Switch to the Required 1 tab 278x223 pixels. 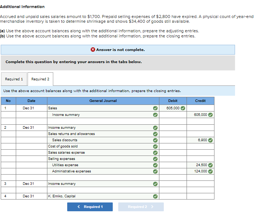14,79
